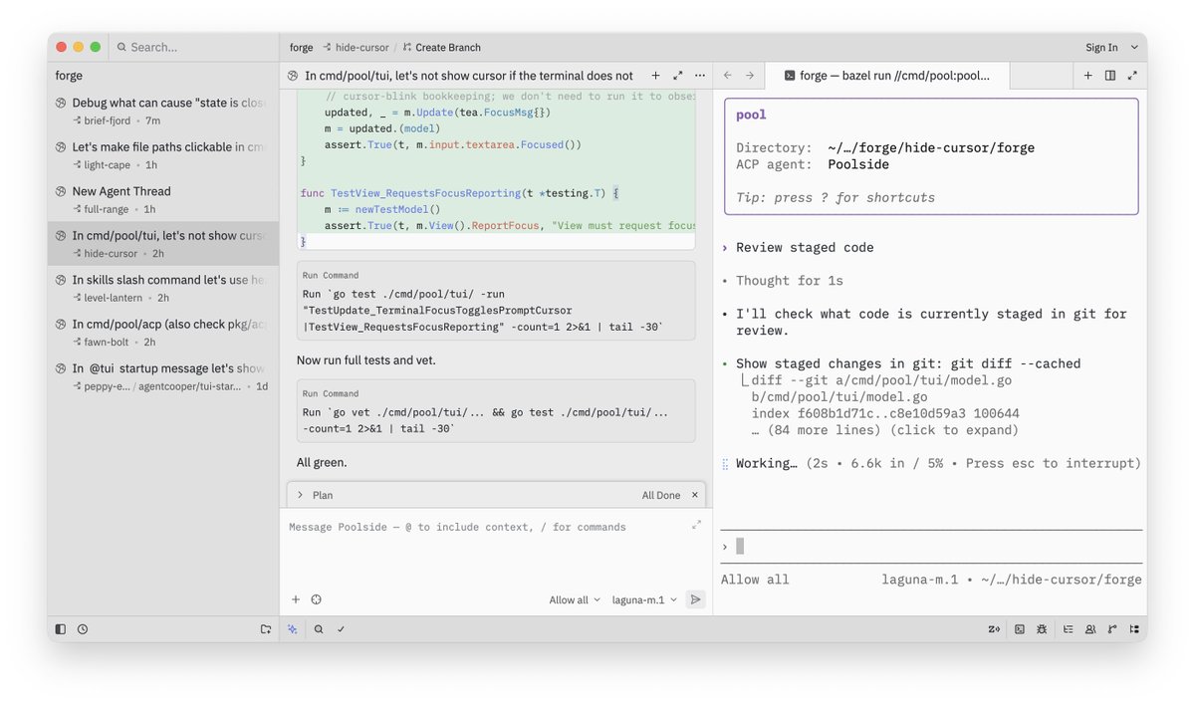Navigate forward with the right arrow
1195x705 pixels.
tap(750, 76)
